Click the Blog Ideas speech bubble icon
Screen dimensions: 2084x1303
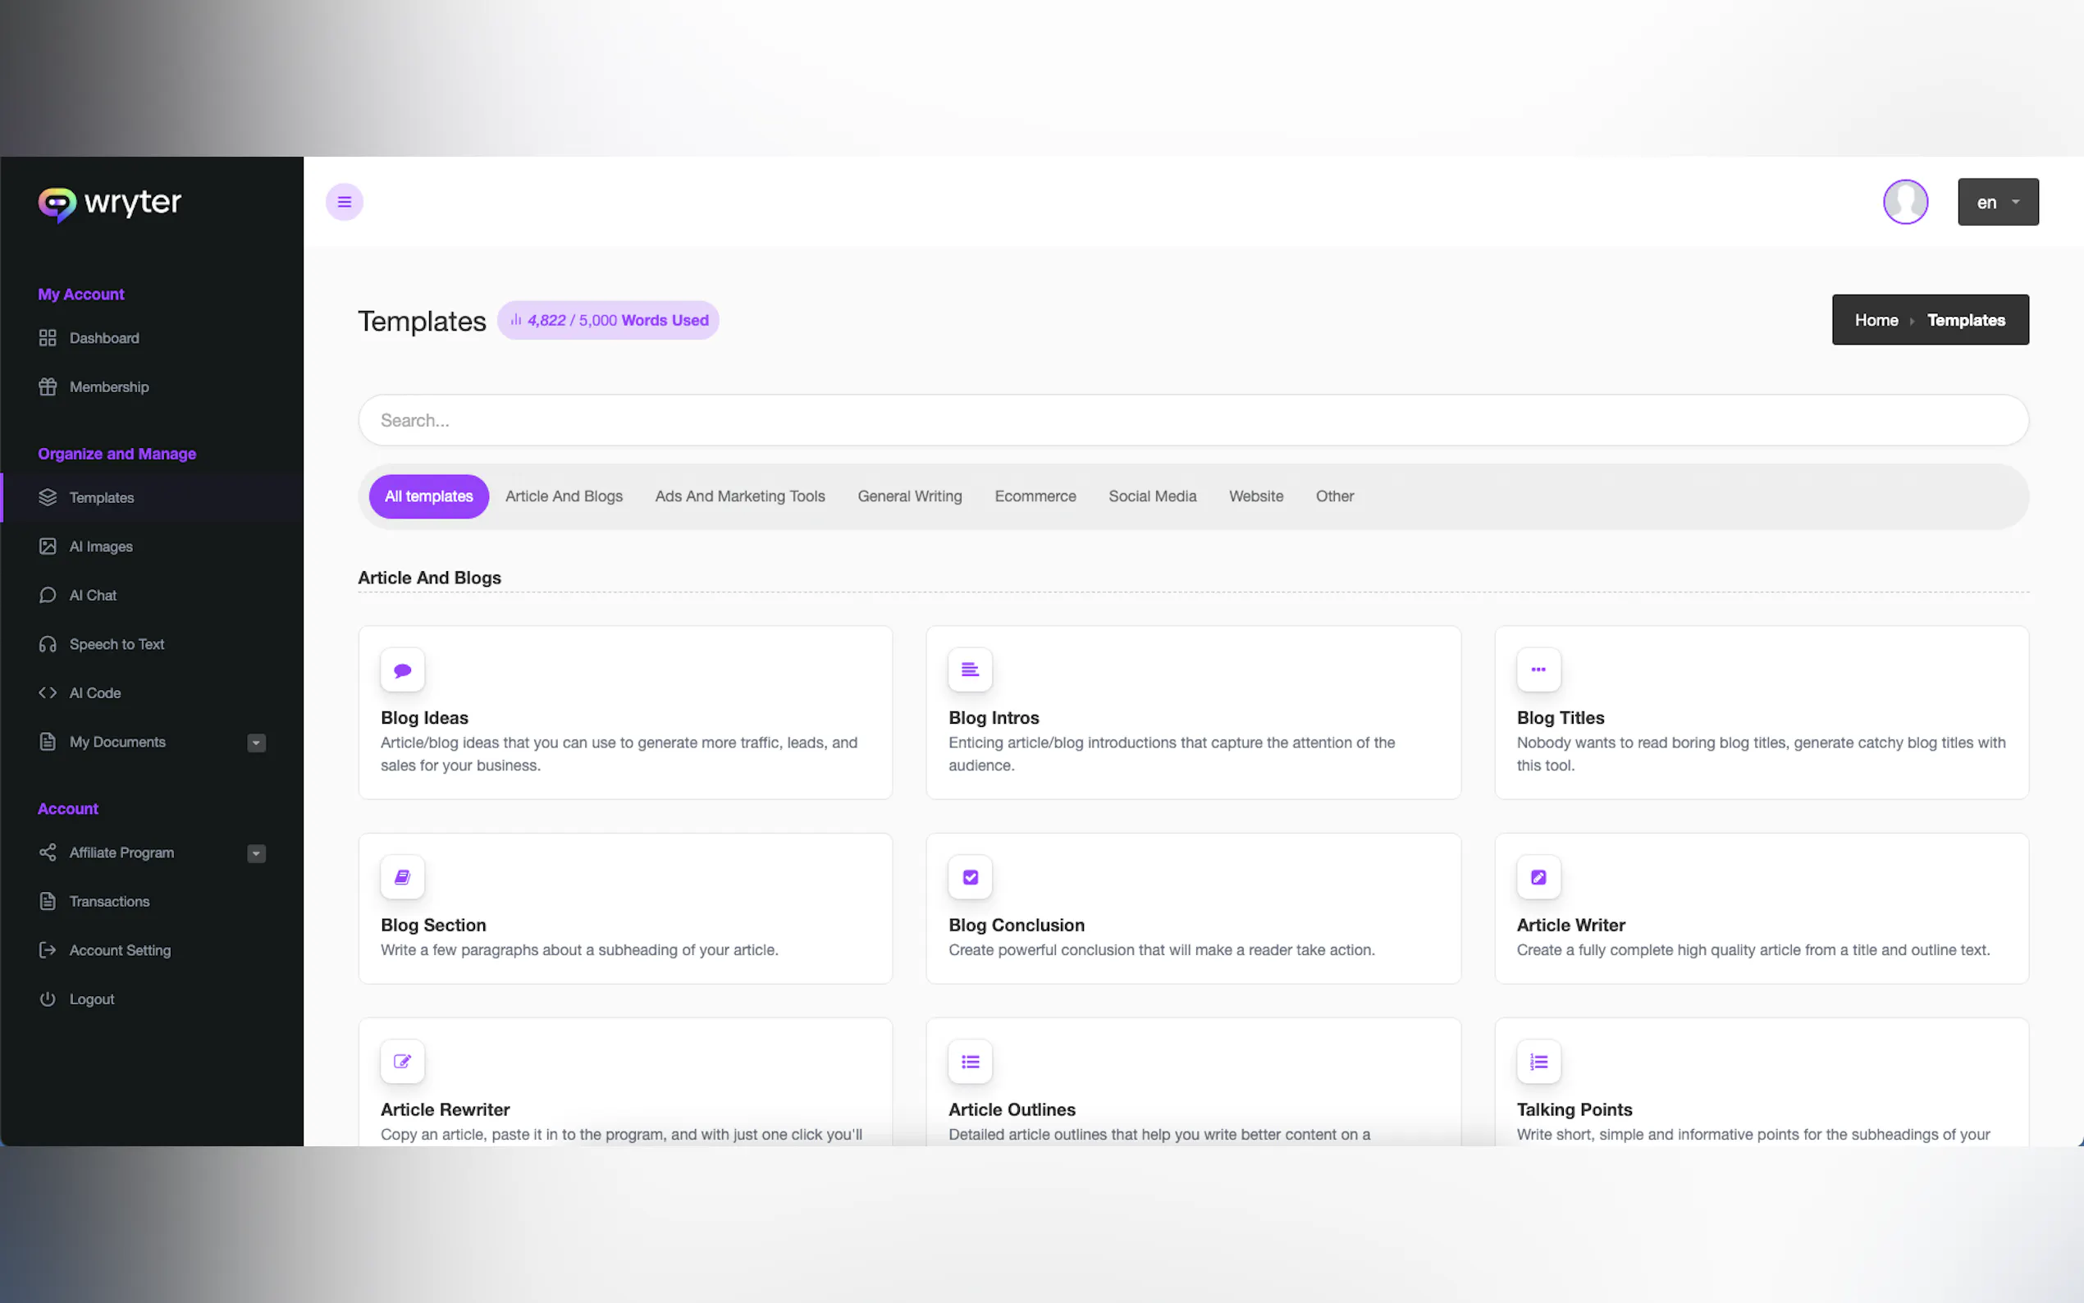click(x=402, y=670)
